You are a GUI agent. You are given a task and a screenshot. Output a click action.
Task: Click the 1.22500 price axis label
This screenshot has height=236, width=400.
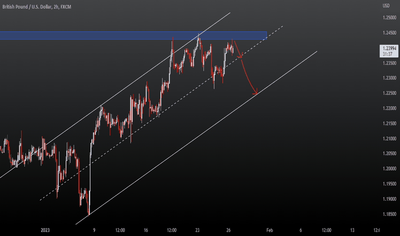point(389,93)
